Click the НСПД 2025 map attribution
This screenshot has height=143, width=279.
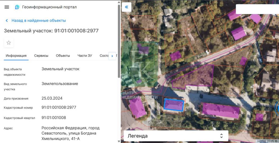[267, 141]
